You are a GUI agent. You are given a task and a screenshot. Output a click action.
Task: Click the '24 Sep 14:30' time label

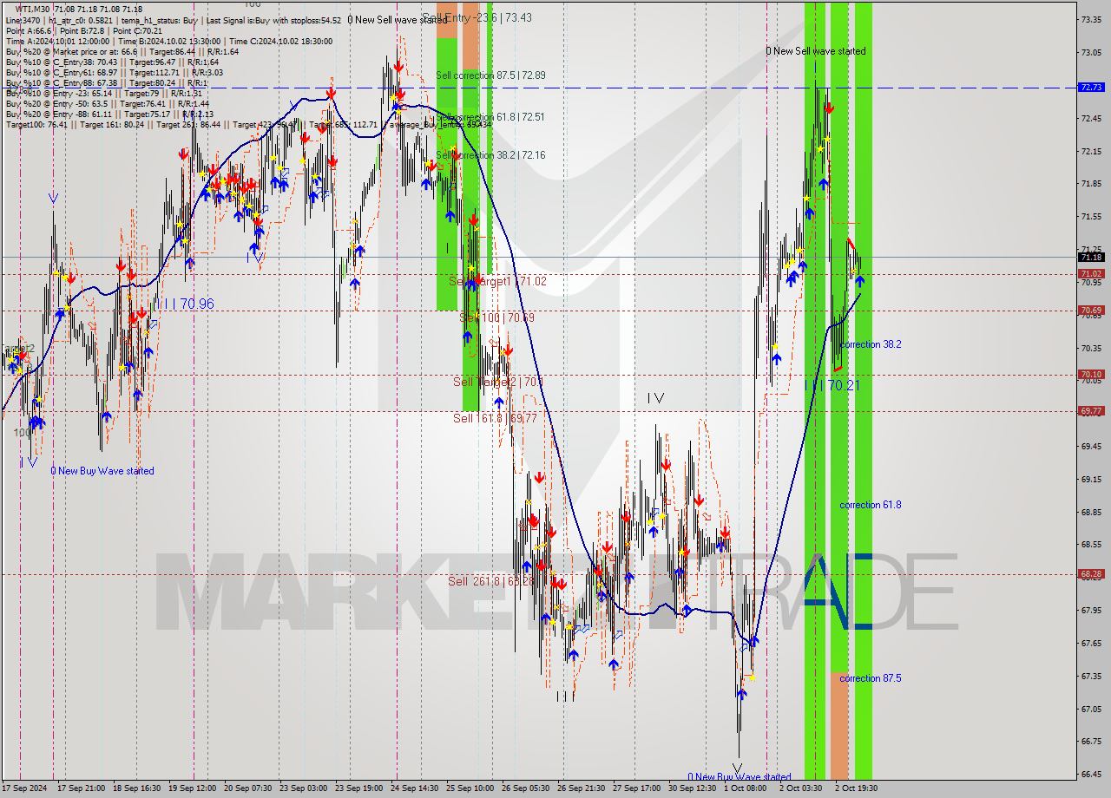pos(415,788)
